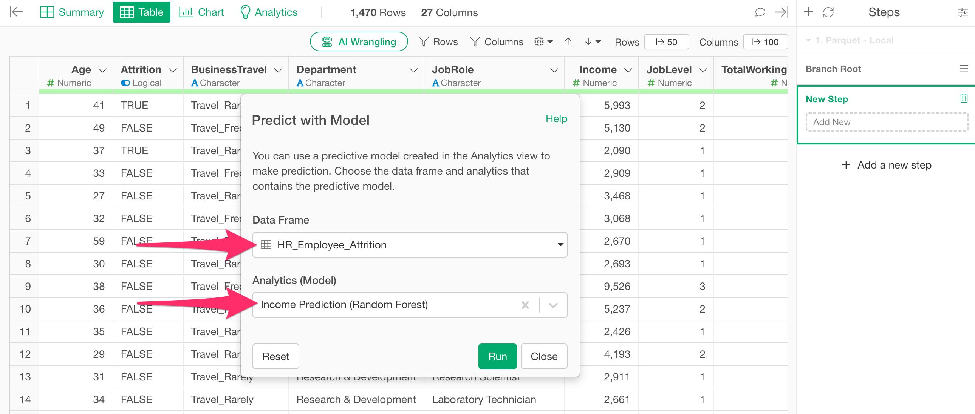The image size is (975, 414).
Task: Open Branch Root hamburger menu
Action: coord(964,69)
